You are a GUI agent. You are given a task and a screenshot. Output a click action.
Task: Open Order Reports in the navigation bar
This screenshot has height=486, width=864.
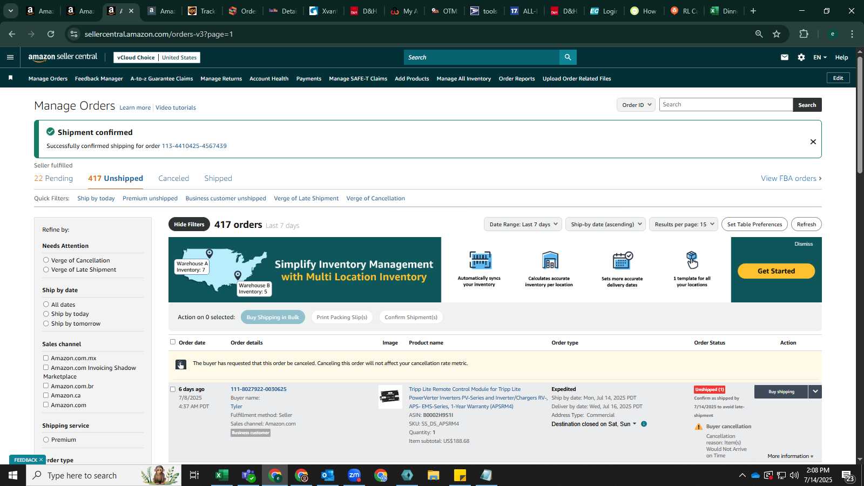click(517, 78)
